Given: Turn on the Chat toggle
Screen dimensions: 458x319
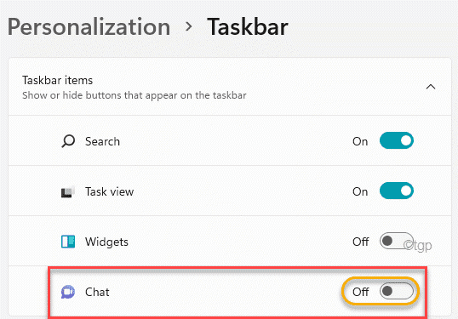Looking at the screenshot, I should click(397, 291).
